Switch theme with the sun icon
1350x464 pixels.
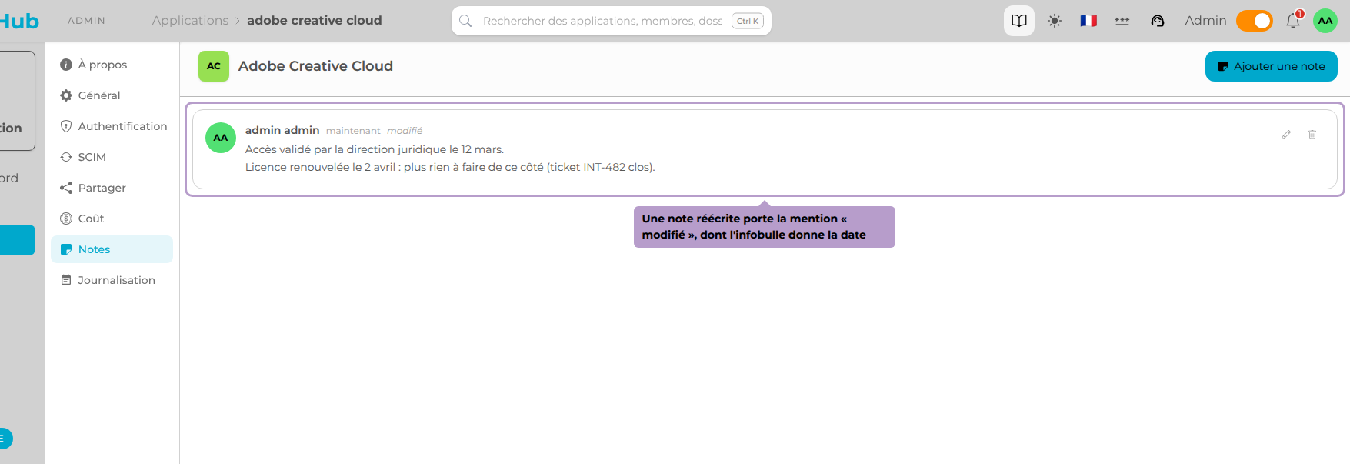click(1055, 21)
